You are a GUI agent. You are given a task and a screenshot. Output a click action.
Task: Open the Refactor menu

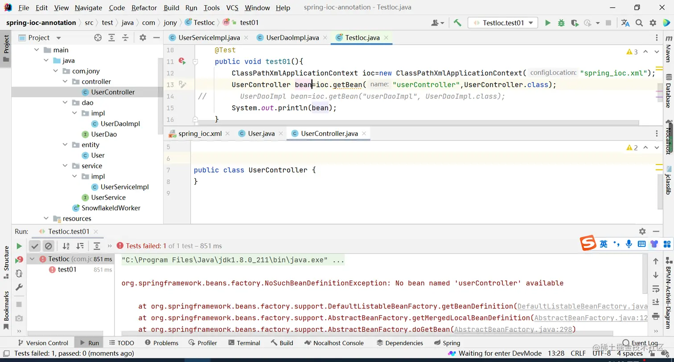[x=144, y=8]
